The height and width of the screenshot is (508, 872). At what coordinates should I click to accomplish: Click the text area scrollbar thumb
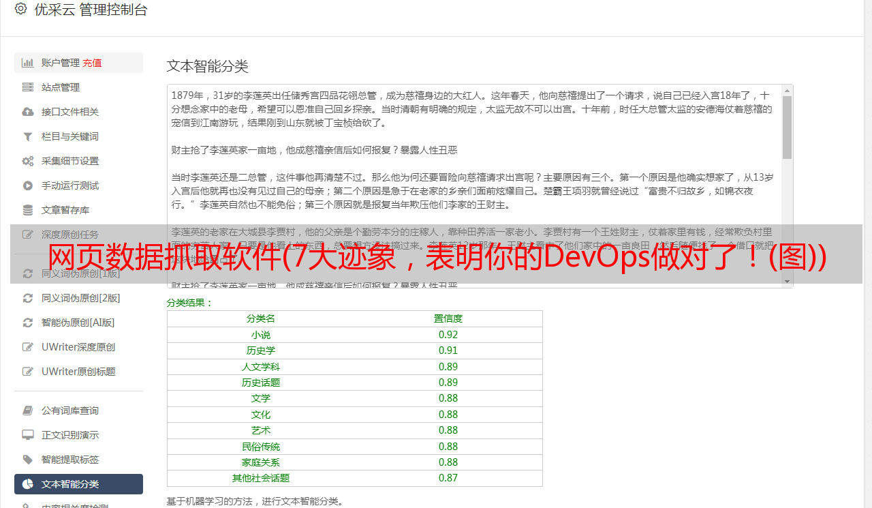tap(787, 127)
